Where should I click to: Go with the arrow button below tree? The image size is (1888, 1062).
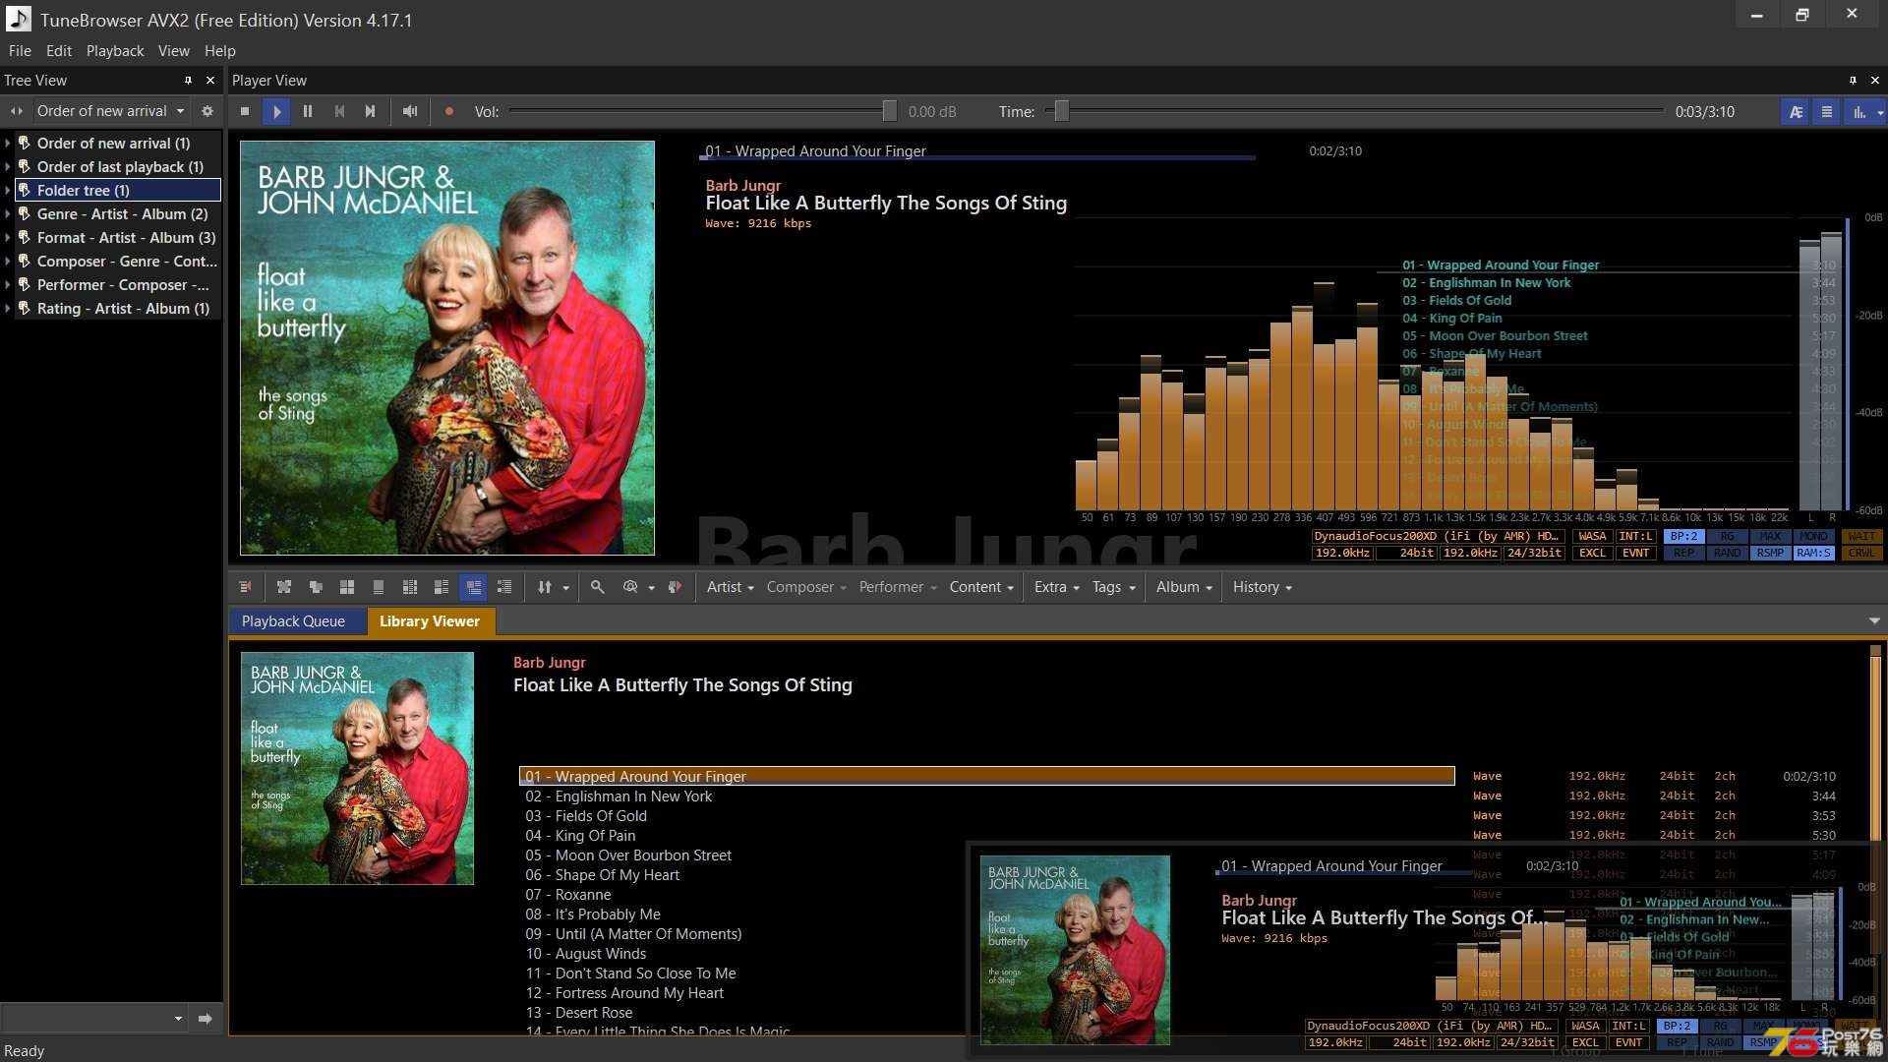pyautogui.click(x=205, y=1019)
